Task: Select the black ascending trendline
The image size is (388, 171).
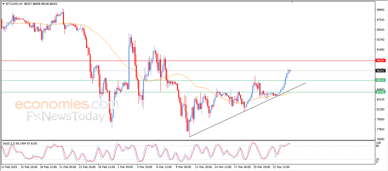Action: pos(247,109)
